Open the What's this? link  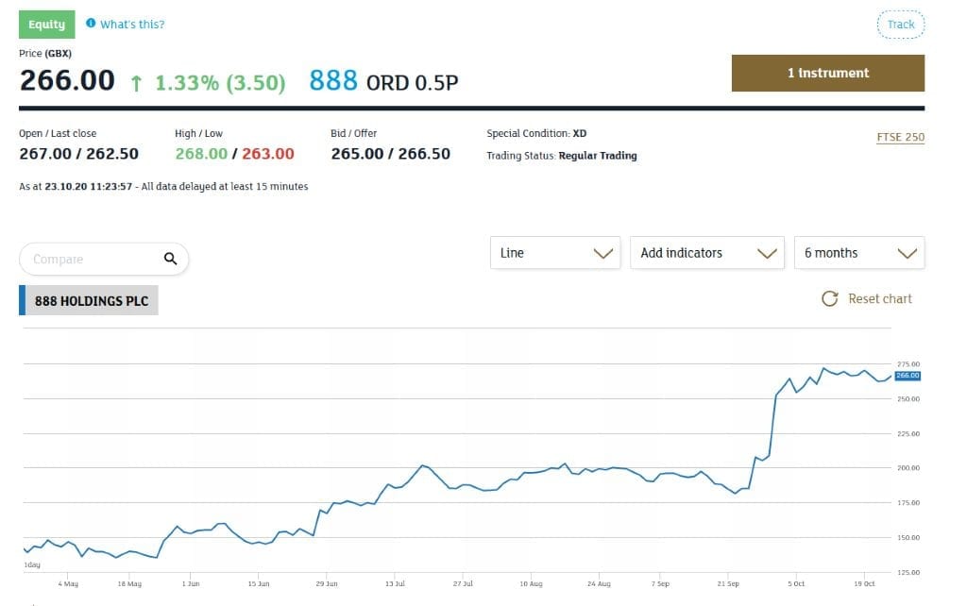click(132, 24)
